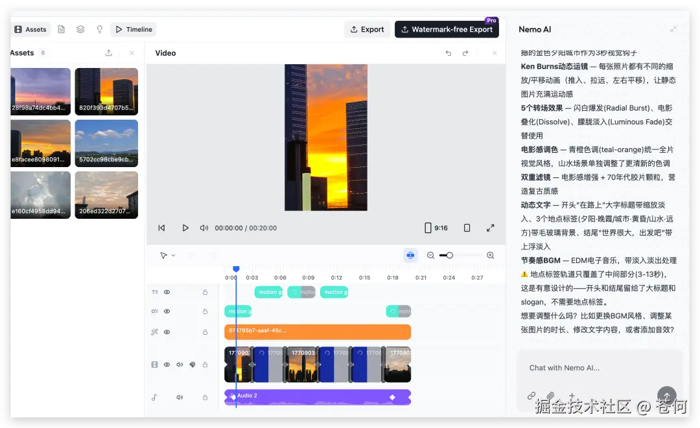
Task: Click the layers icon in top toolbar
Action: pos(80,29)
